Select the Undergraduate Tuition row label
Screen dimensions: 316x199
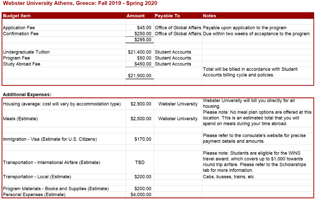click(x=26, y=52)
